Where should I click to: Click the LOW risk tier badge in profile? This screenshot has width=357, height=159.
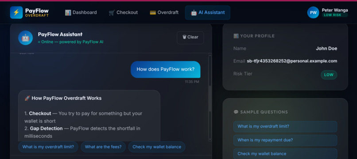tap(329, 75)
